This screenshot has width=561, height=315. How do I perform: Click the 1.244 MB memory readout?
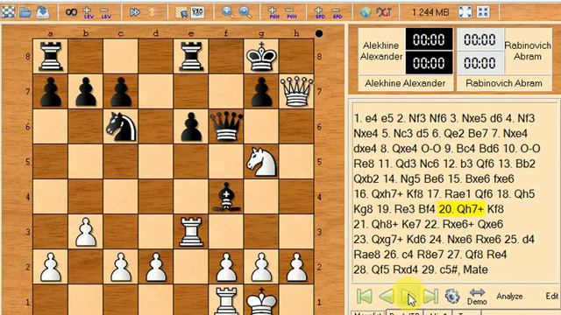coord(430,12)
